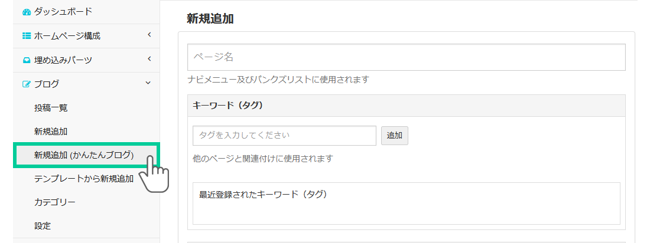Click the 埋め込みパーツ tray icon
650x243 pixels.
tap(26, 60)
